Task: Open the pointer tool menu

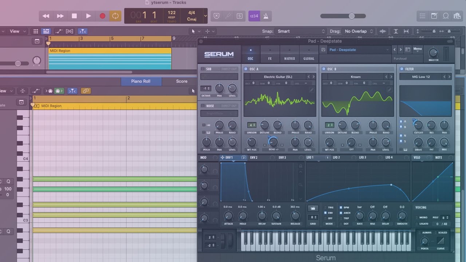Action: tap(195, 31)
